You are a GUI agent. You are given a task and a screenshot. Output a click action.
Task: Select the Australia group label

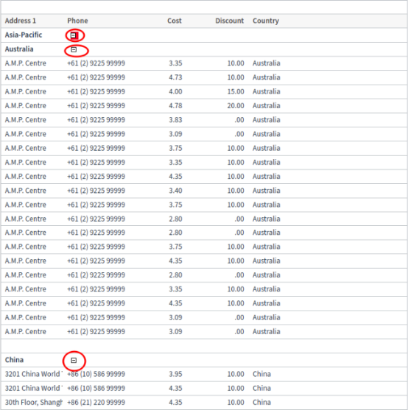19,49
